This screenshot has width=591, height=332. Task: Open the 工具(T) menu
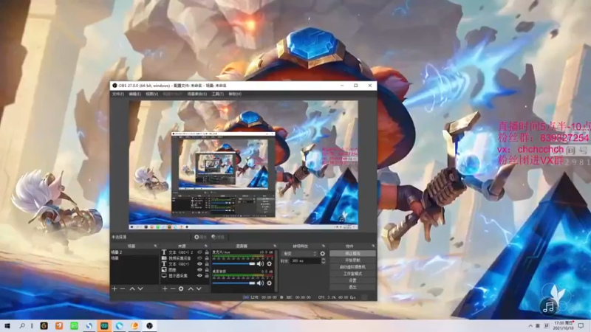click(217, 94)
